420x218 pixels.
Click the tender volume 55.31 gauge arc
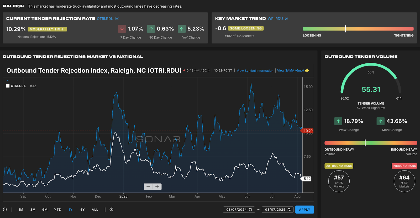pyautogui.click(x=371, y=78)
